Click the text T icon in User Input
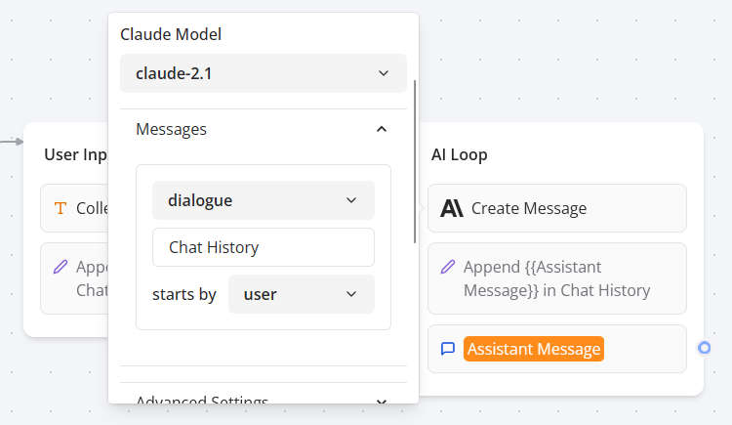Screen dimensions: 732x425 tap(61, 208)
